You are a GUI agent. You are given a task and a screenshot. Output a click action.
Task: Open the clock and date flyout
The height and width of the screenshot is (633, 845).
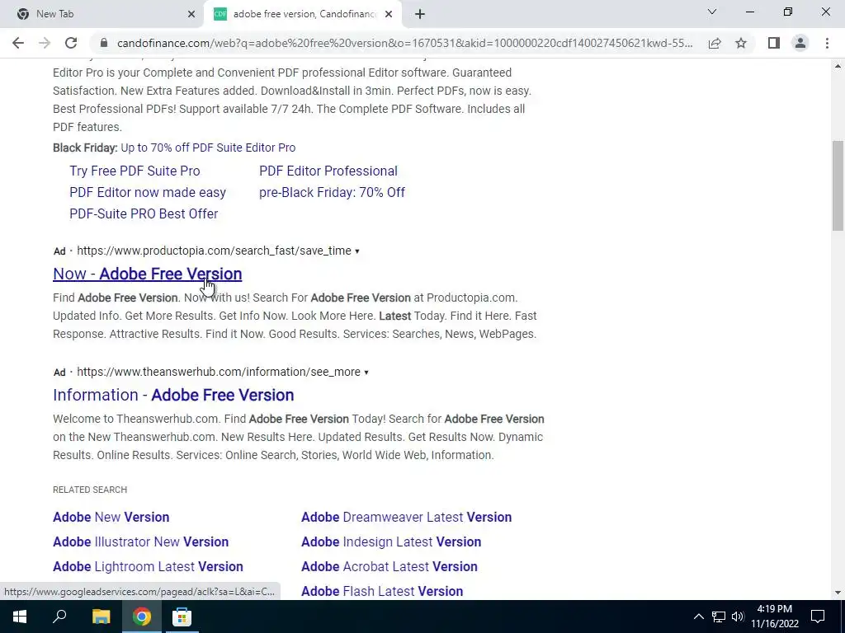[774, 617]
